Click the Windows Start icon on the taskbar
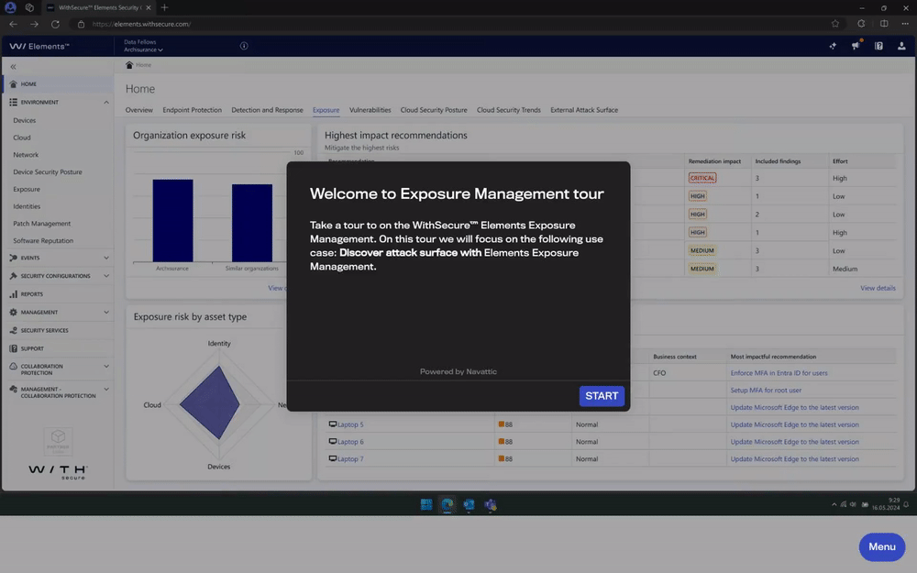This screenshot has width=917, height=573. [426, 504]
